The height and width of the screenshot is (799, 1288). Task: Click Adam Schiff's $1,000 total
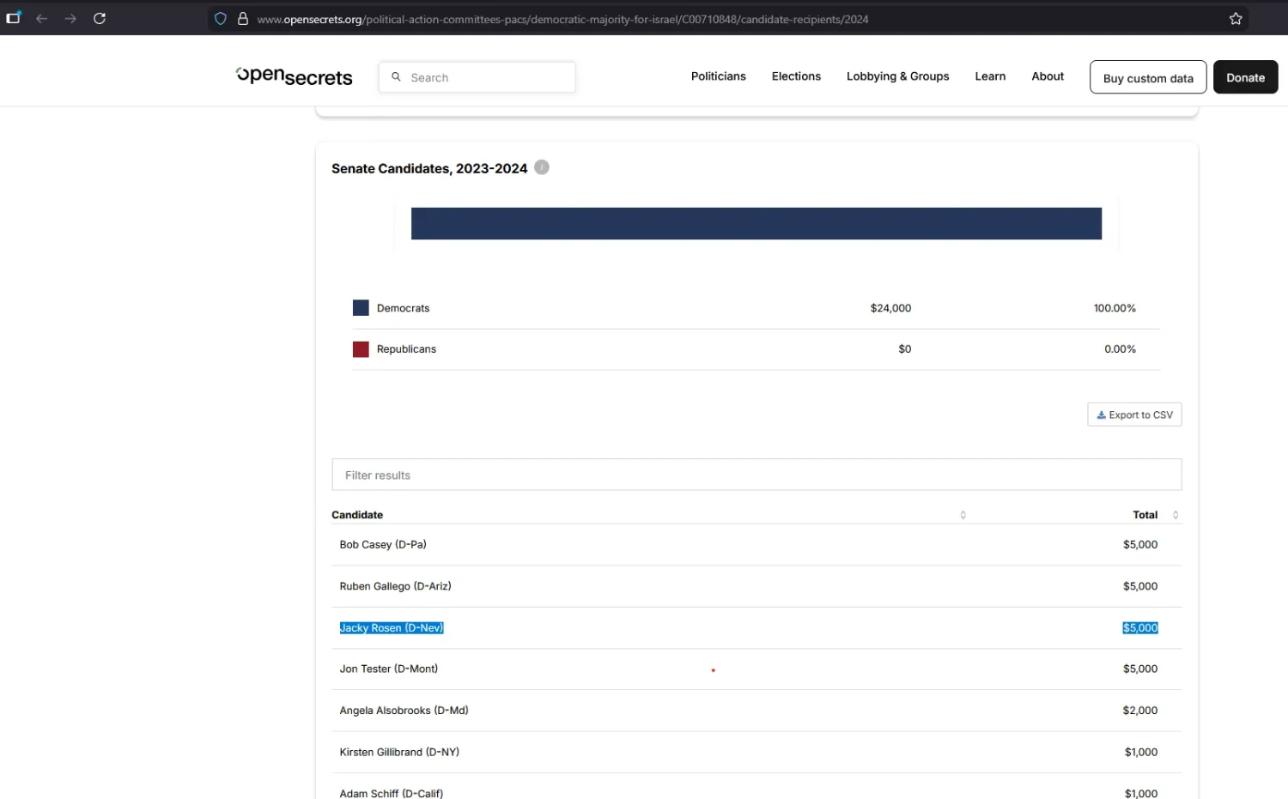[1141, 793]
